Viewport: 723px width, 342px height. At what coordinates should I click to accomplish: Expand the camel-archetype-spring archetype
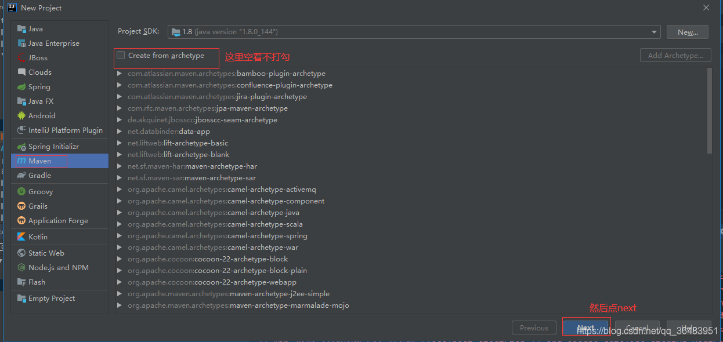[119, 235]
